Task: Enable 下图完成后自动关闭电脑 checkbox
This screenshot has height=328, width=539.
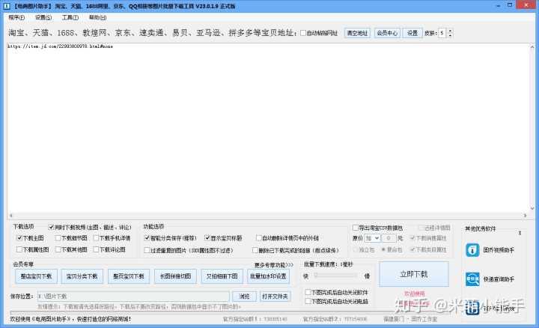Action: coord(308,301)
